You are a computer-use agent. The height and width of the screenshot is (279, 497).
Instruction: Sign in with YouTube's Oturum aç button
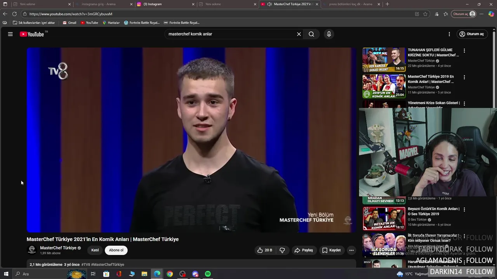(x=472, y=34)
